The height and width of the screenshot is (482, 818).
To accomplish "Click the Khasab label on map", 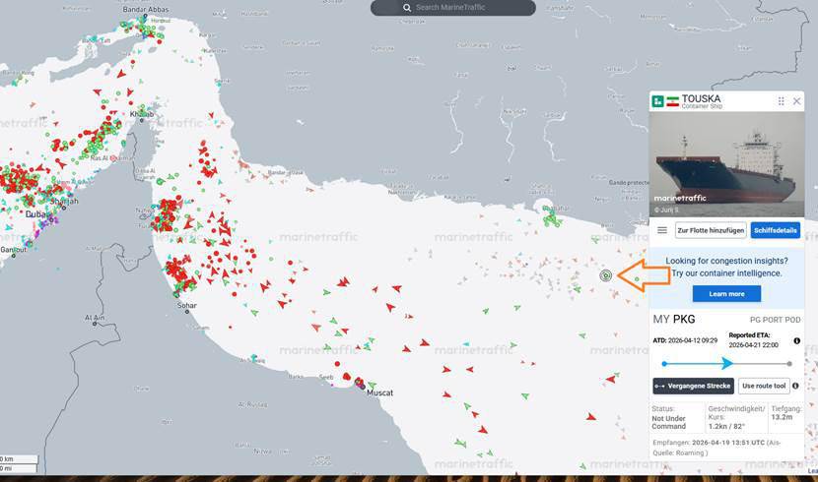I will (142, 114).
